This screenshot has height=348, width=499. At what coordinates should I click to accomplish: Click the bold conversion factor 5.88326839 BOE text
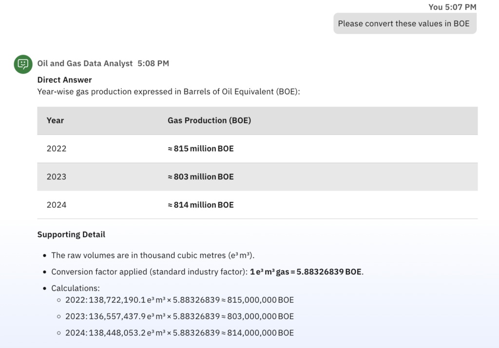[307, 271]
